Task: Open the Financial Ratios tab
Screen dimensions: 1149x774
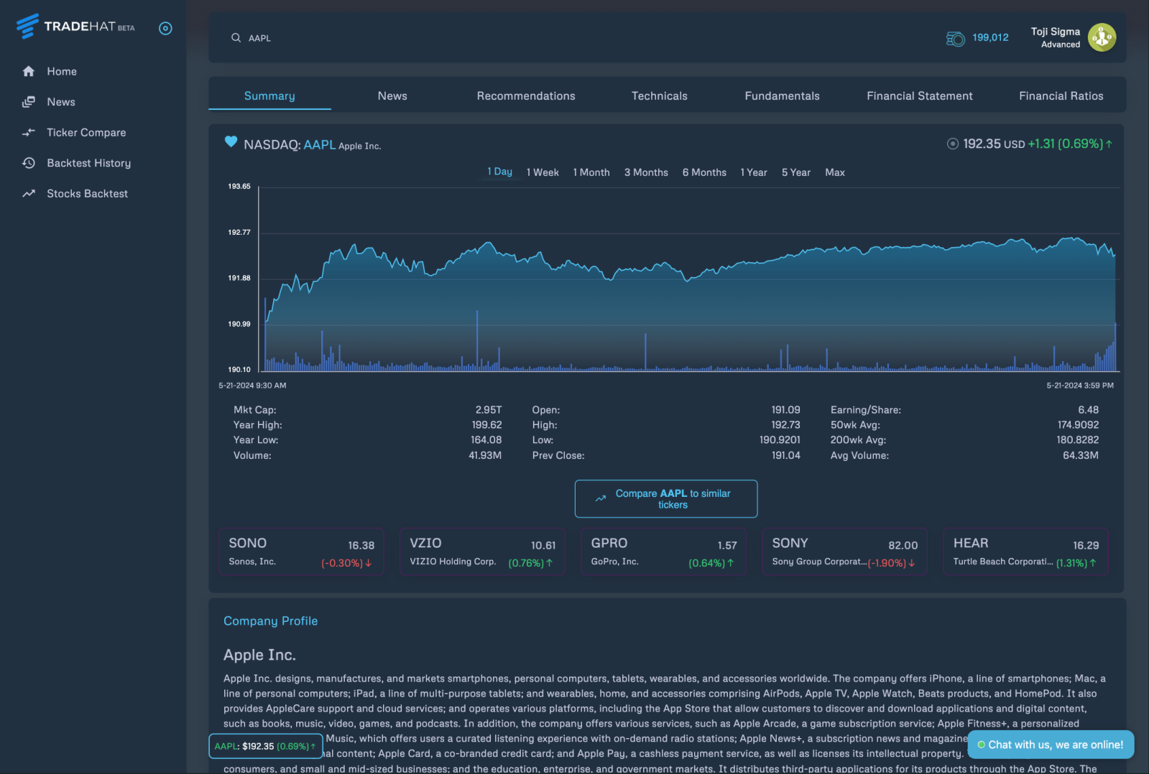Action: pyautogui.click(x=1061, y=96)
